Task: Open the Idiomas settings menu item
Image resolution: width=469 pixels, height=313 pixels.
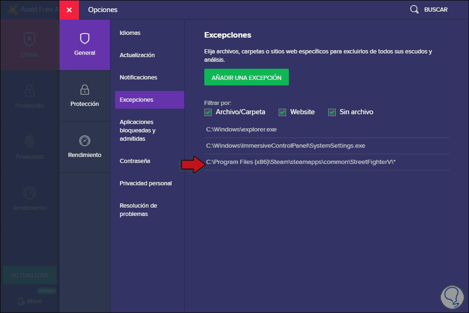Action: [130, 33]
